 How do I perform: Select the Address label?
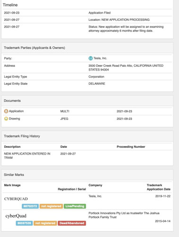coord(9,66)
